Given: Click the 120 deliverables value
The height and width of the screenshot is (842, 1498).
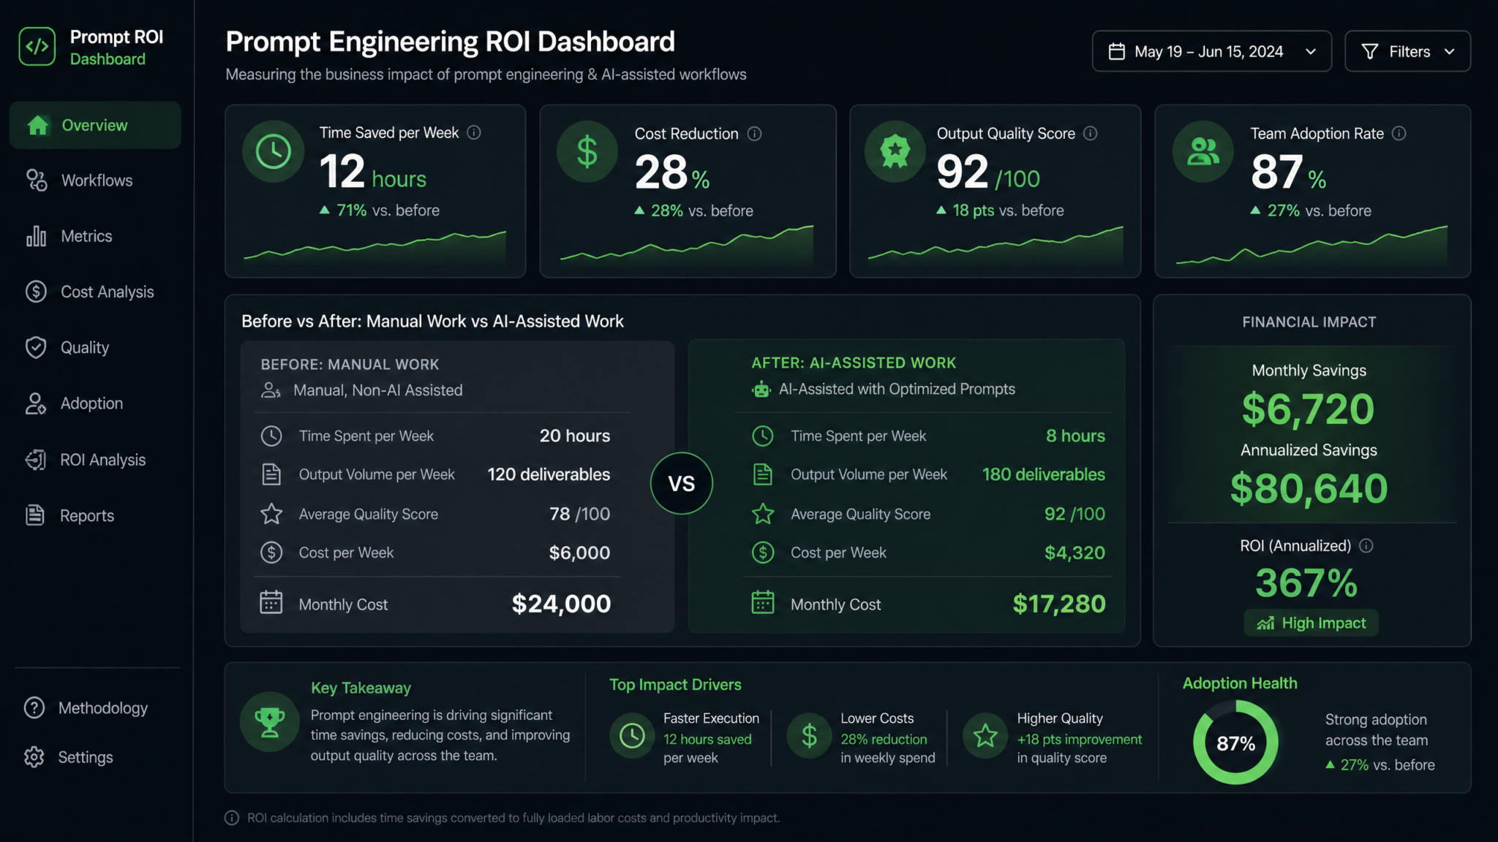Looking at the screenshot, I should (x=549, y=474).
